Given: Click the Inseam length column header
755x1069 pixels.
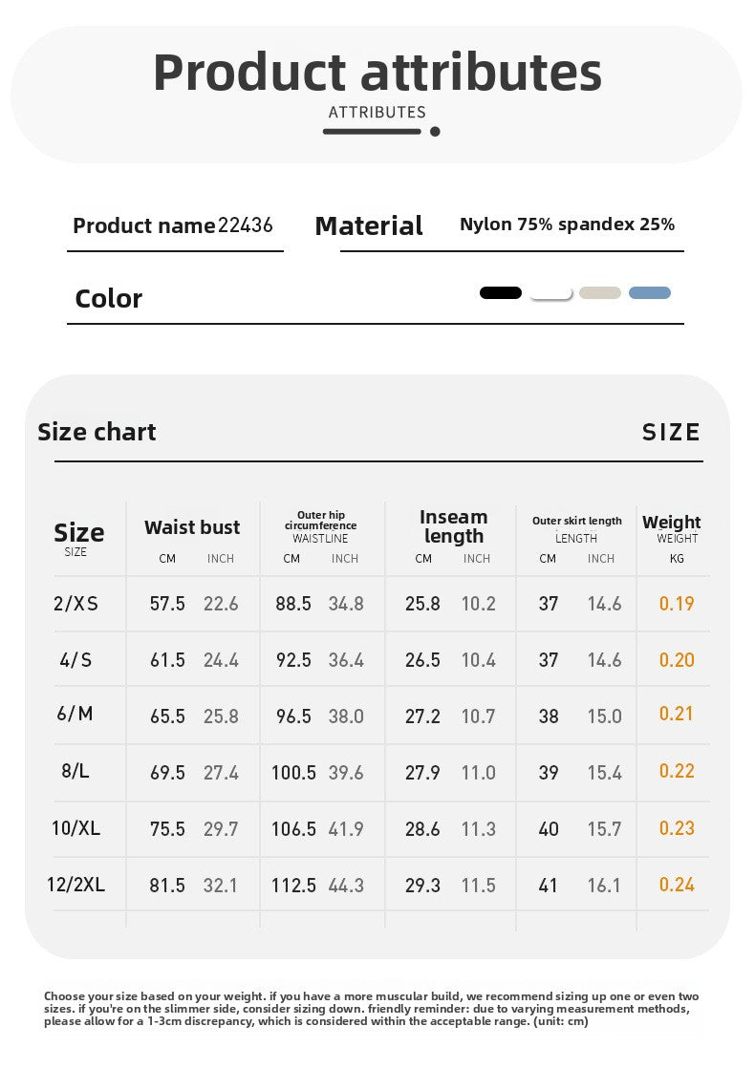Looking at the screenshot, I should point(454,527).
